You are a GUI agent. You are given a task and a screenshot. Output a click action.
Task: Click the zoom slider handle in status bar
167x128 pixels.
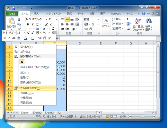point(142,117)
